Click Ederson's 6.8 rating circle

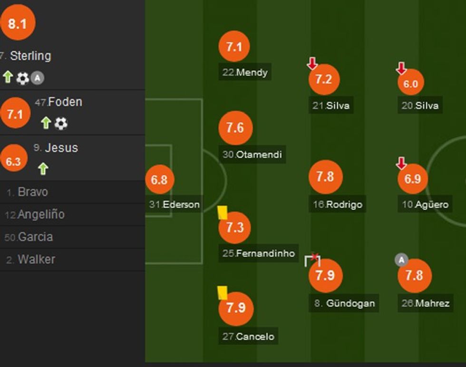(x=159, y=180)
